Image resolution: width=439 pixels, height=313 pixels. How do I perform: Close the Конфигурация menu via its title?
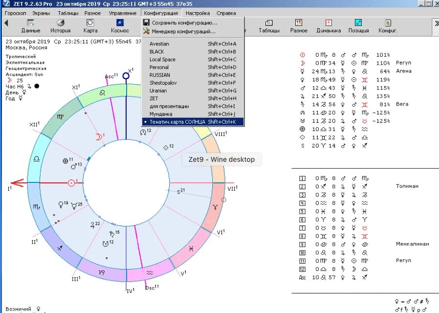point(161,13)
